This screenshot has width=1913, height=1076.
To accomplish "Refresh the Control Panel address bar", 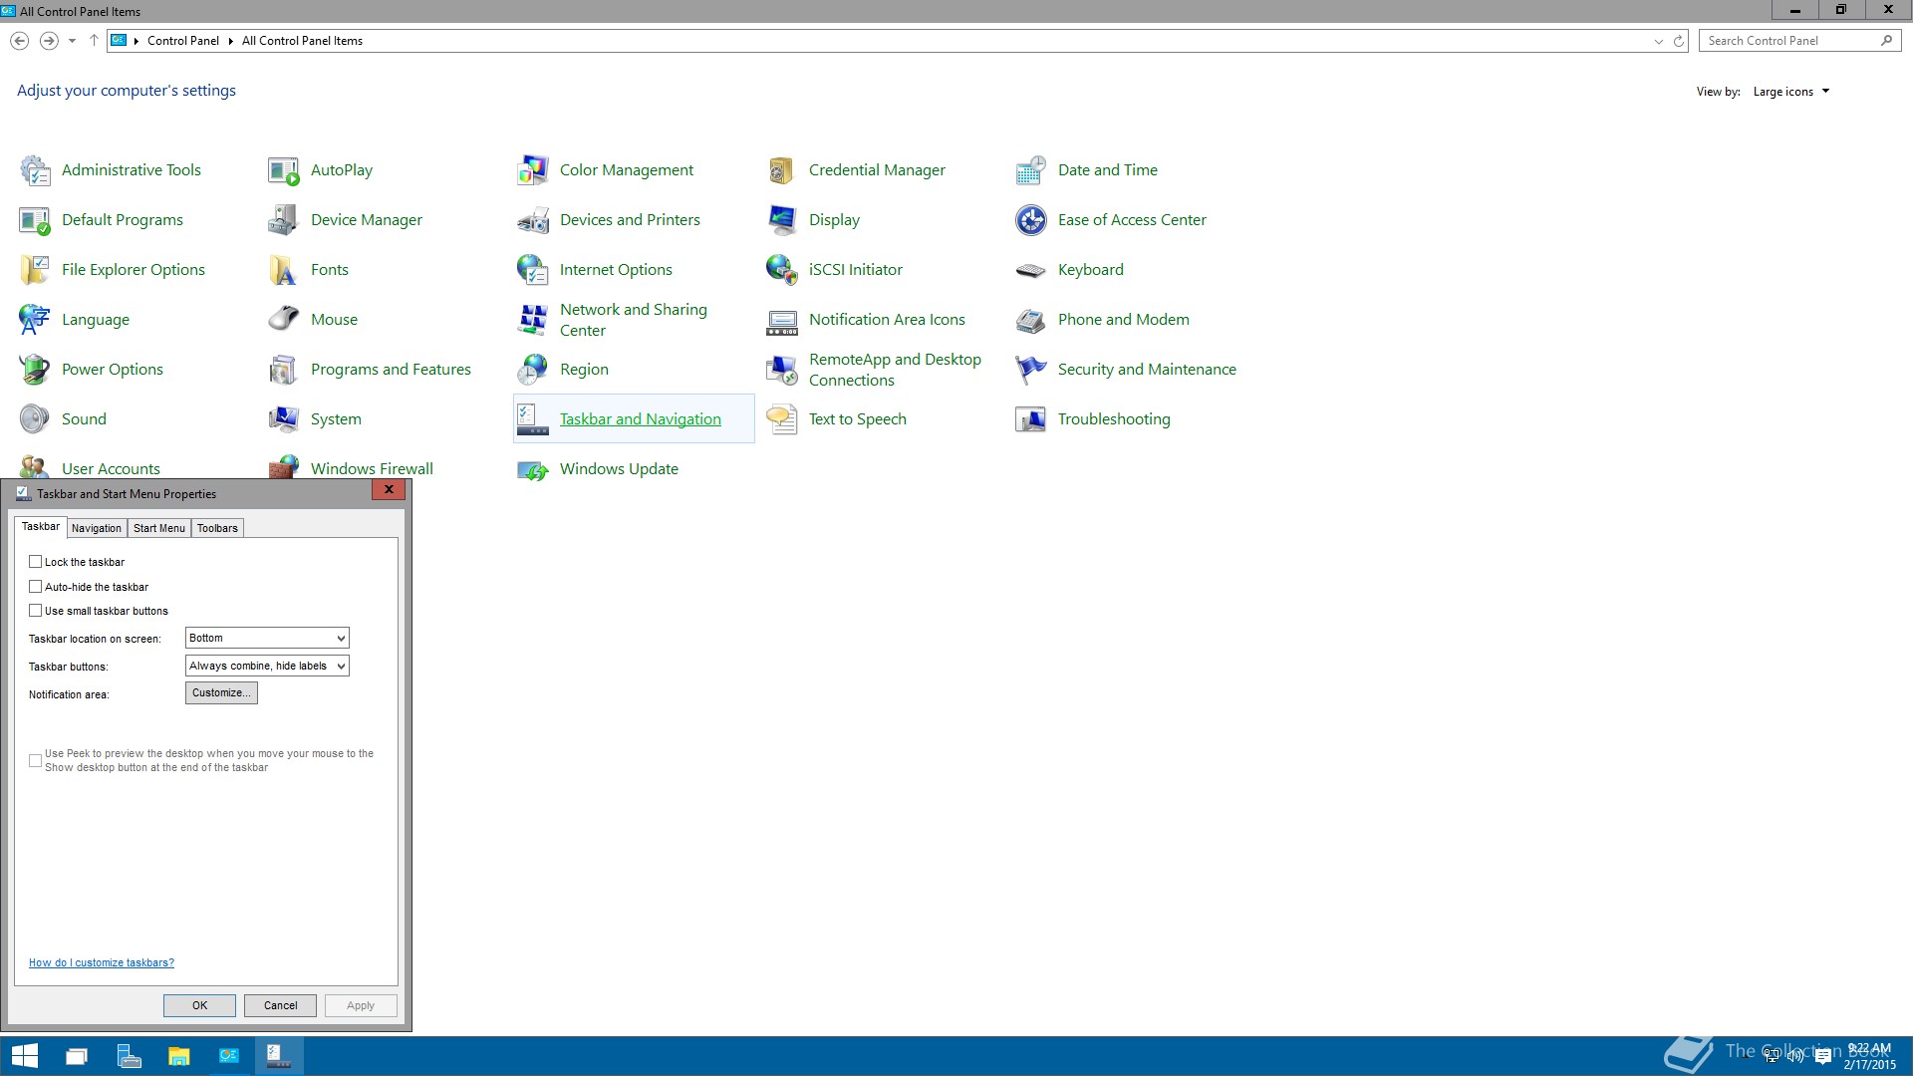I will 1679,41.
